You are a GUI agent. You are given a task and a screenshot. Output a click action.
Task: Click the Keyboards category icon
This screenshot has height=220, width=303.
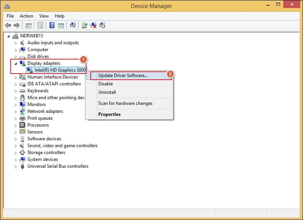22,91
